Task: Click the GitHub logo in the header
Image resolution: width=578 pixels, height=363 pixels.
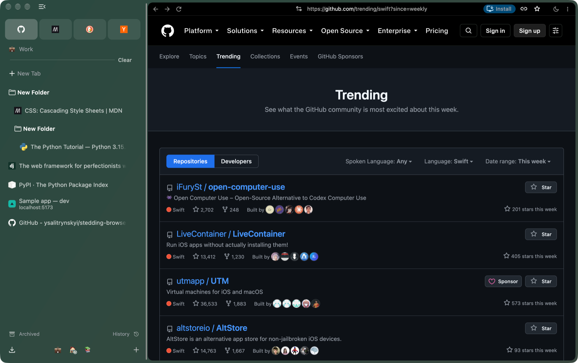Action: pos(168,31)
